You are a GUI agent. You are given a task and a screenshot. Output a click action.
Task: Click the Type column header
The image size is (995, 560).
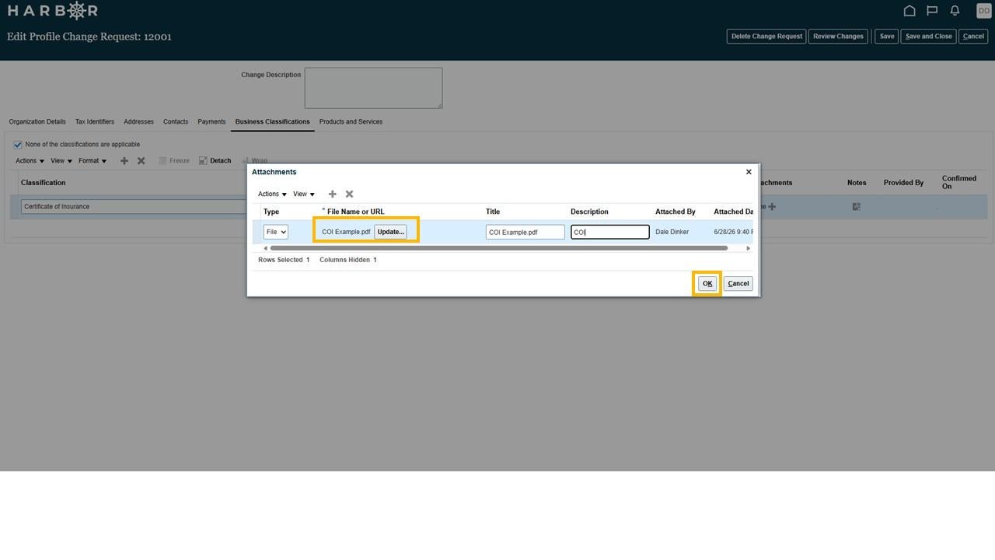pos(271,212)
